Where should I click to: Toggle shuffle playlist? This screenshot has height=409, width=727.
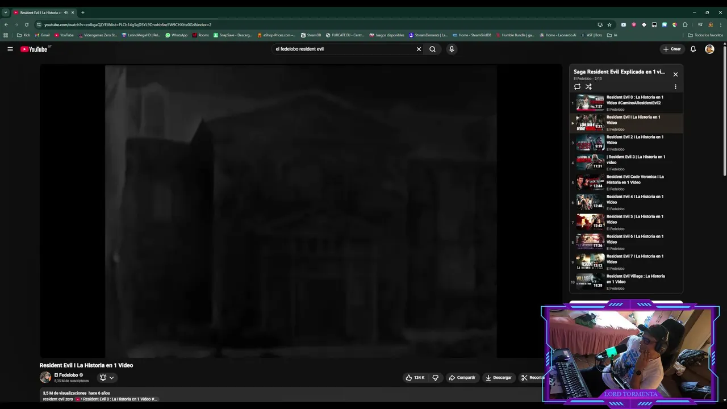click(588, 87)
